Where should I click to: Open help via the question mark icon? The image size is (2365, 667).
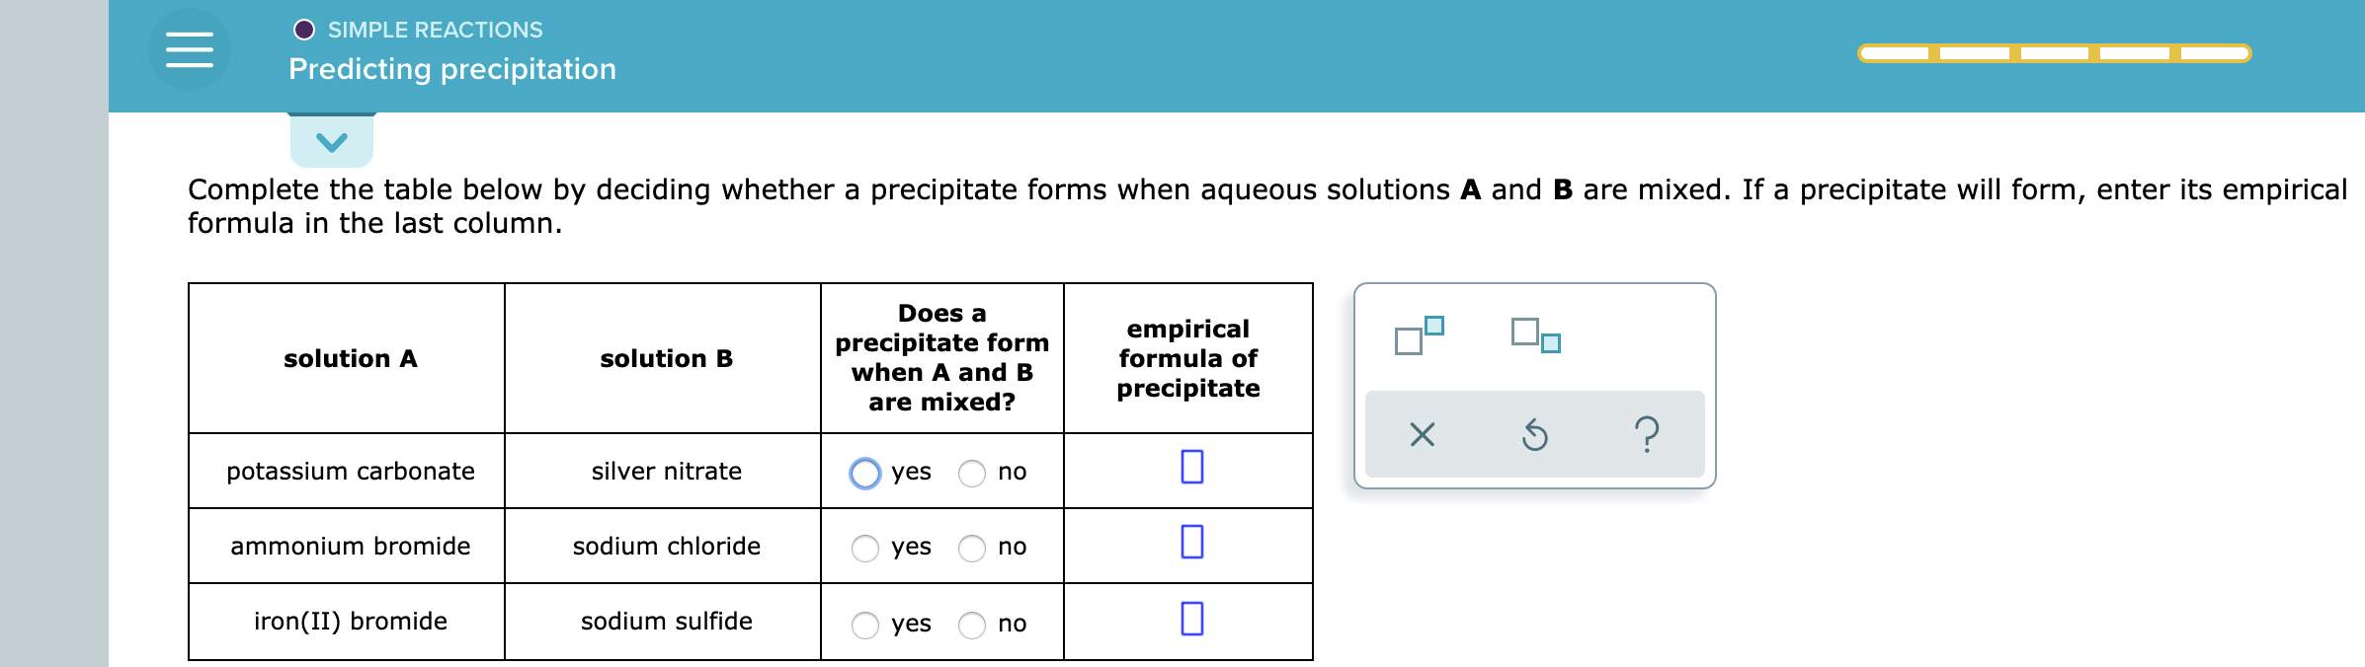pos(1648,436)
